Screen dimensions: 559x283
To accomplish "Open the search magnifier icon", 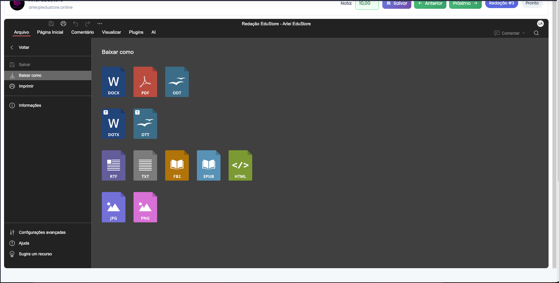I will (x=536, y=33).
